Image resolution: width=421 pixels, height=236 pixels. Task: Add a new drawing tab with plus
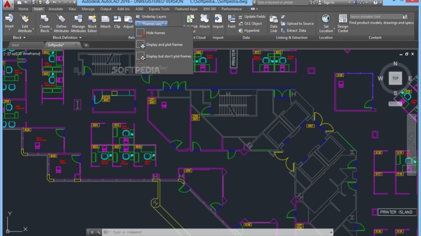[x=86, y=45]
